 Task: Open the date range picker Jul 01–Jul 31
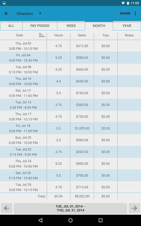(x=70, y=208)
